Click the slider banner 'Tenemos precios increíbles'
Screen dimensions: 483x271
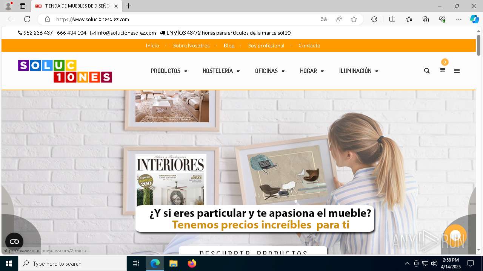[255, 219]
